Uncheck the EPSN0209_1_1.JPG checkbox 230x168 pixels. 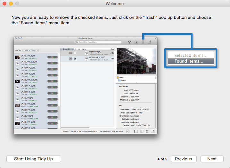[x=75, y=59]
